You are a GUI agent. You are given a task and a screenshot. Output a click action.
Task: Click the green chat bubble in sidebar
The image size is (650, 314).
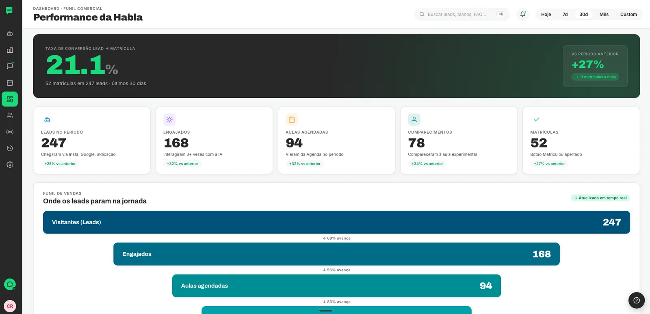[10, 284]
